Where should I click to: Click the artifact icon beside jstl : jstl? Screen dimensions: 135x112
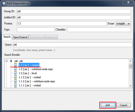pos(11,61)
